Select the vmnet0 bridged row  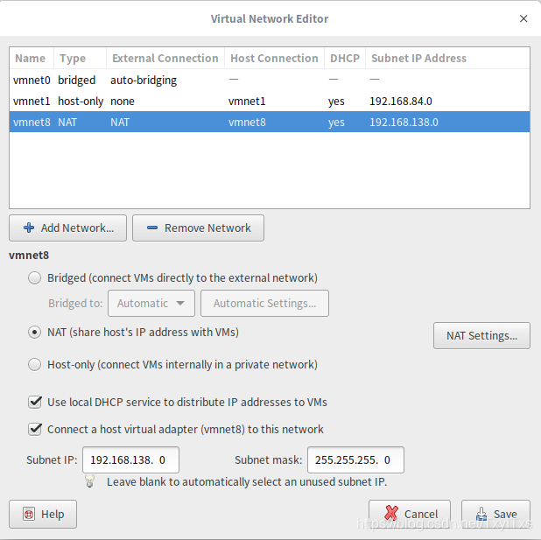coord(270,80)
